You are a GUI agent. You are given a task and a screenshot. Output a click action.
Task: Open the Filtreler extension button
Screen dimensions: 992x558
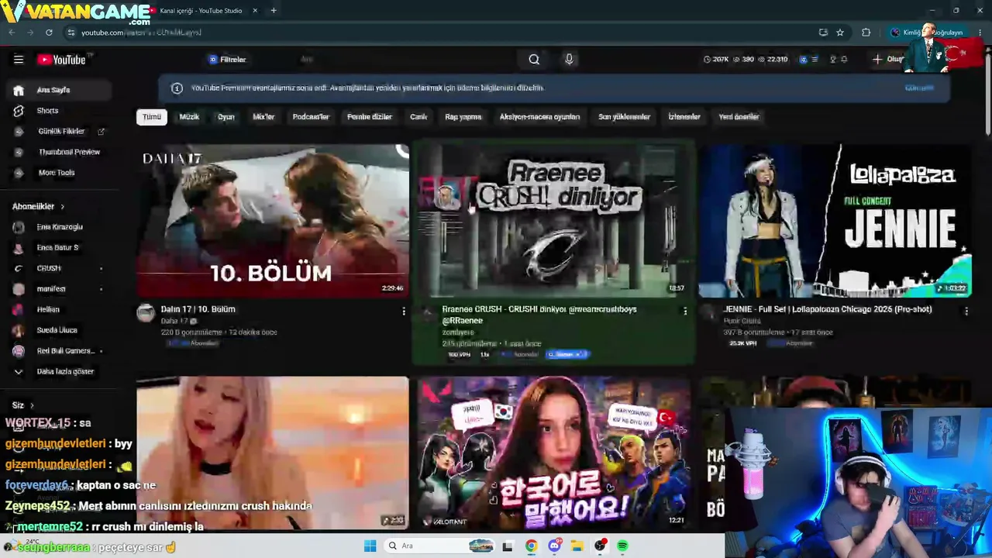coord(227,60)
